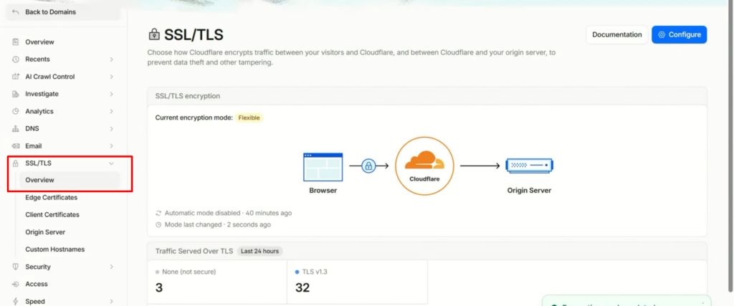This screenshot has height=306, width=734.
Task: Expand the Security chevron
Action: 111,267
